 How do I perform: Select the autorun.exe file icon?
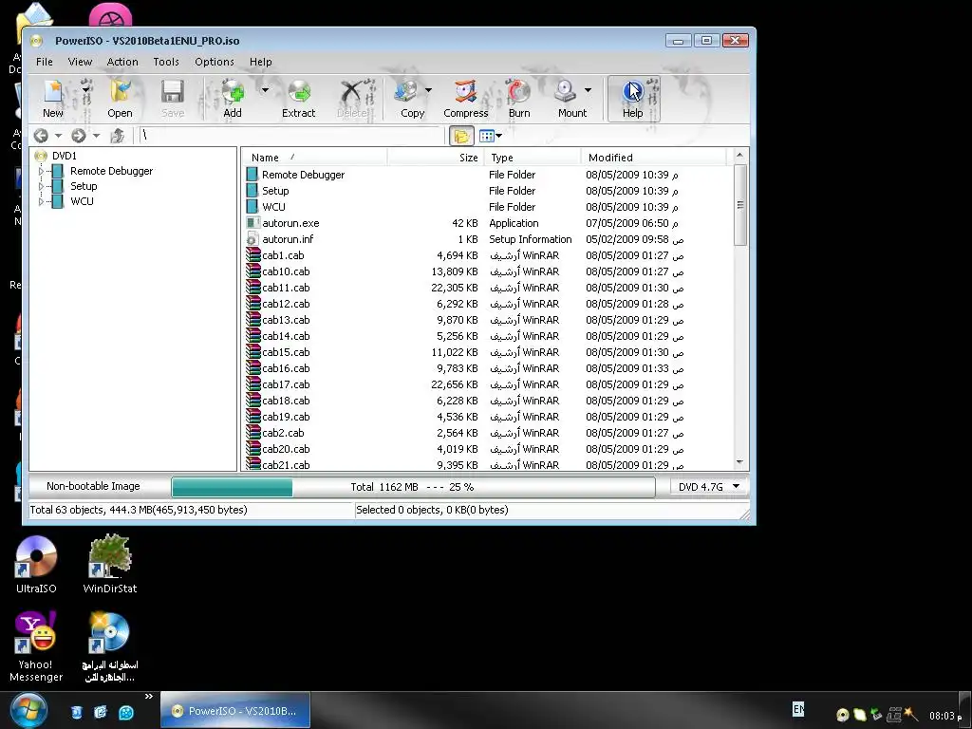tap(252, 223)
